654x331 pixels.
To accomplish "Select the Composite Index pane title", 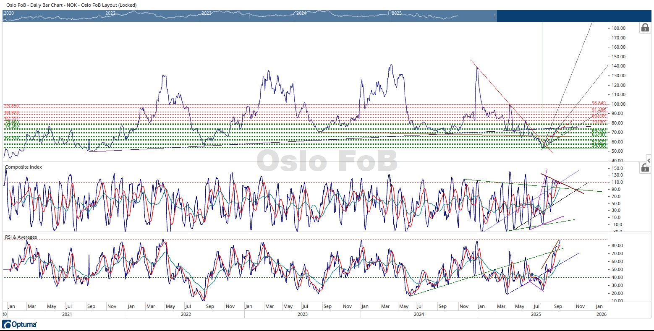I will point(24,167).
